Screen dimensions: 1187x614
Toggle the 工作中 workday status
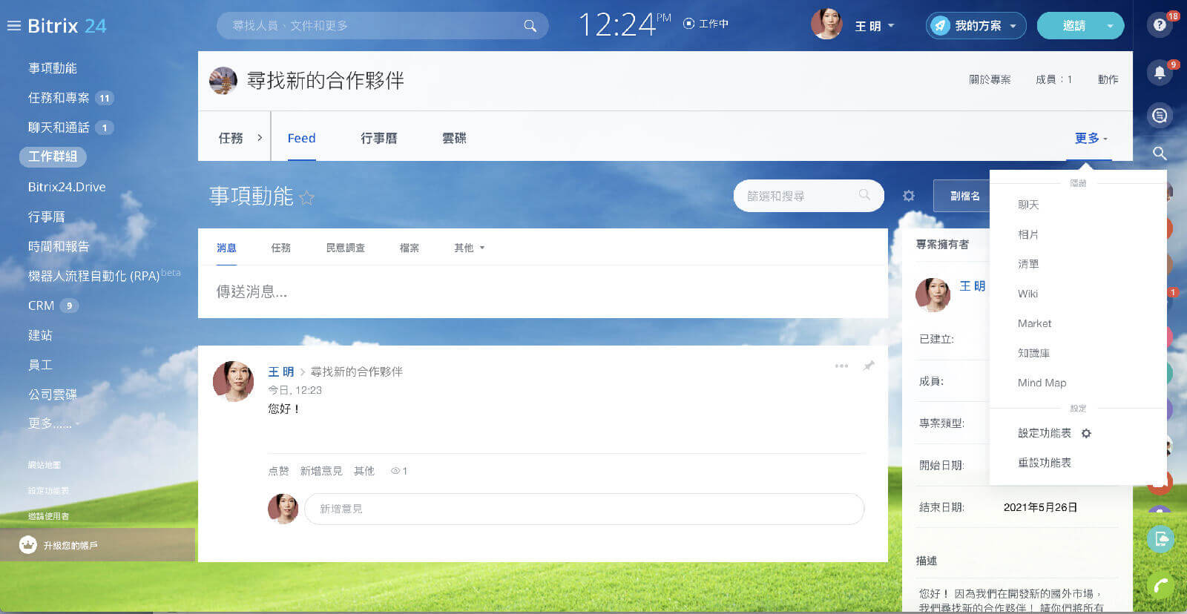pos(706,24)
